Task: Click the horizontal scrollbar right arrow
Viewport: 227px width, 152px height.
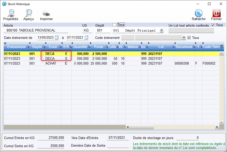Action: [x=217, y=127]
